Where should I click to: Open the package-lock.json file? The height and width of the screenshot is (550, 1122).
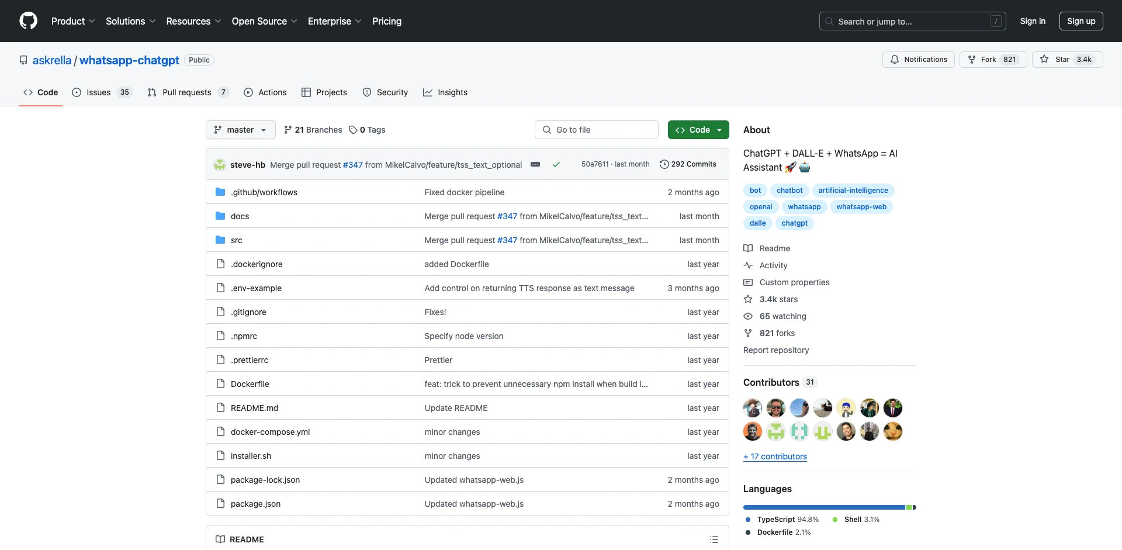[265, 480]
